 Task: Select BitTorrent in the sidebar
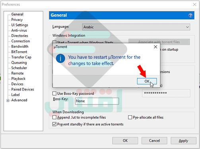tap(19, 52)
